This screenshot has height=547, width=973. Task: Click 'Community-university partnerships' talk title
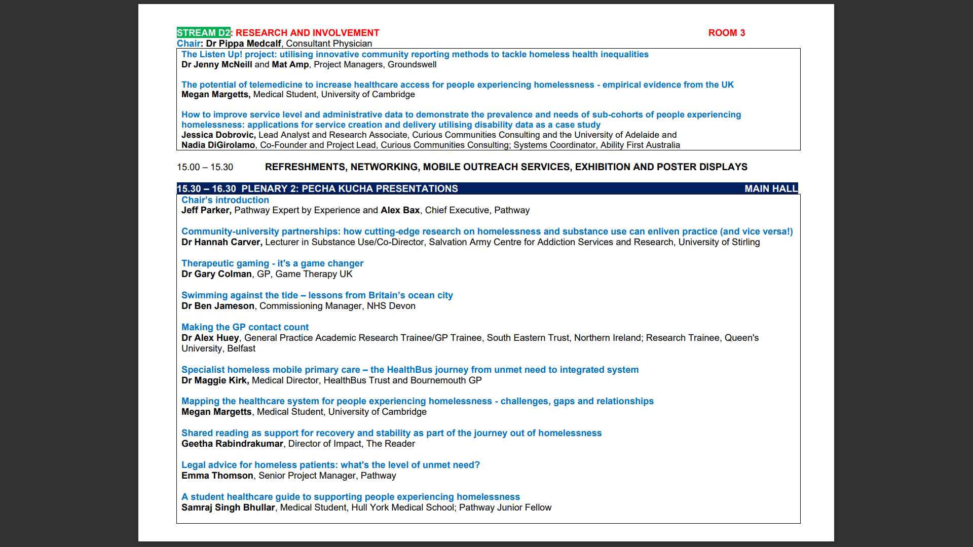coord(487,231)
